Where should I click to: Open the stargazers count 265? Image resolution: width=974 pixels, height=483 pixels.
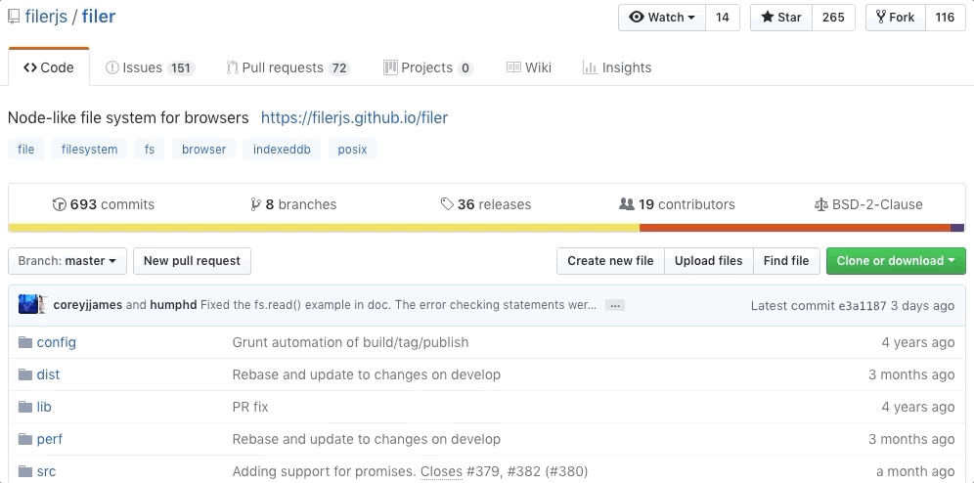coord(833,18)
